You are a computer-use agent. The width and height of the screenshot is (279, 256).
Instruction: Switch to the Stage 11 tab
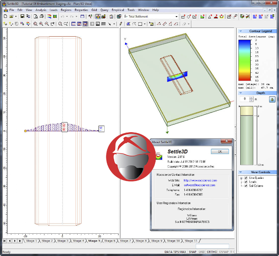pos(191,241)
